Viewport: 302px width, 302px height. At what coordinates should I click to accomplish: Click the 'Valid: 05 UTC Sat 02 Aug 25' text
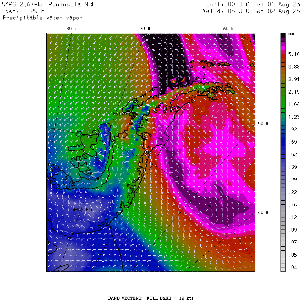(x=251, y=11)
